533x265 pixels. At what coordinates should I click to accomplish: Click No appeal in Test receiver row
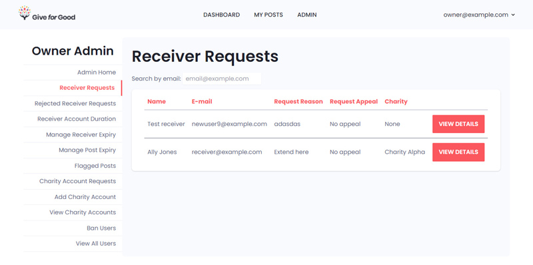(345, 124)
